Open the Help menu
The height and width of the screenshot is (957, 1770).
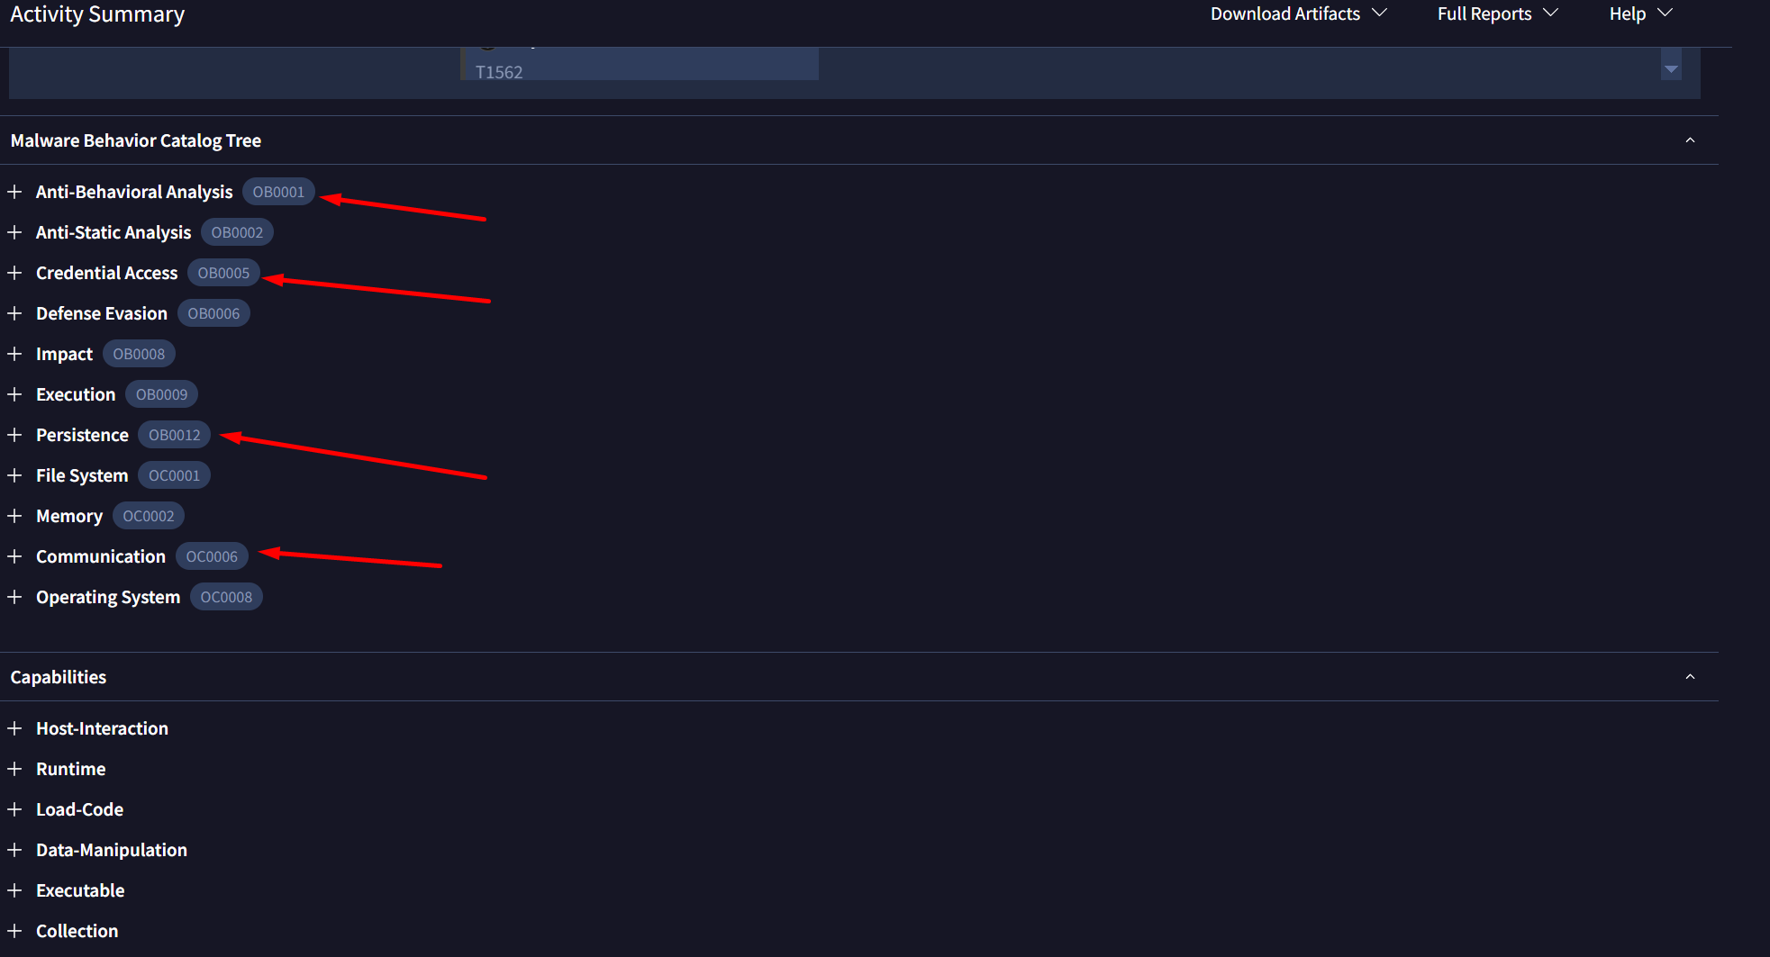1639,14
